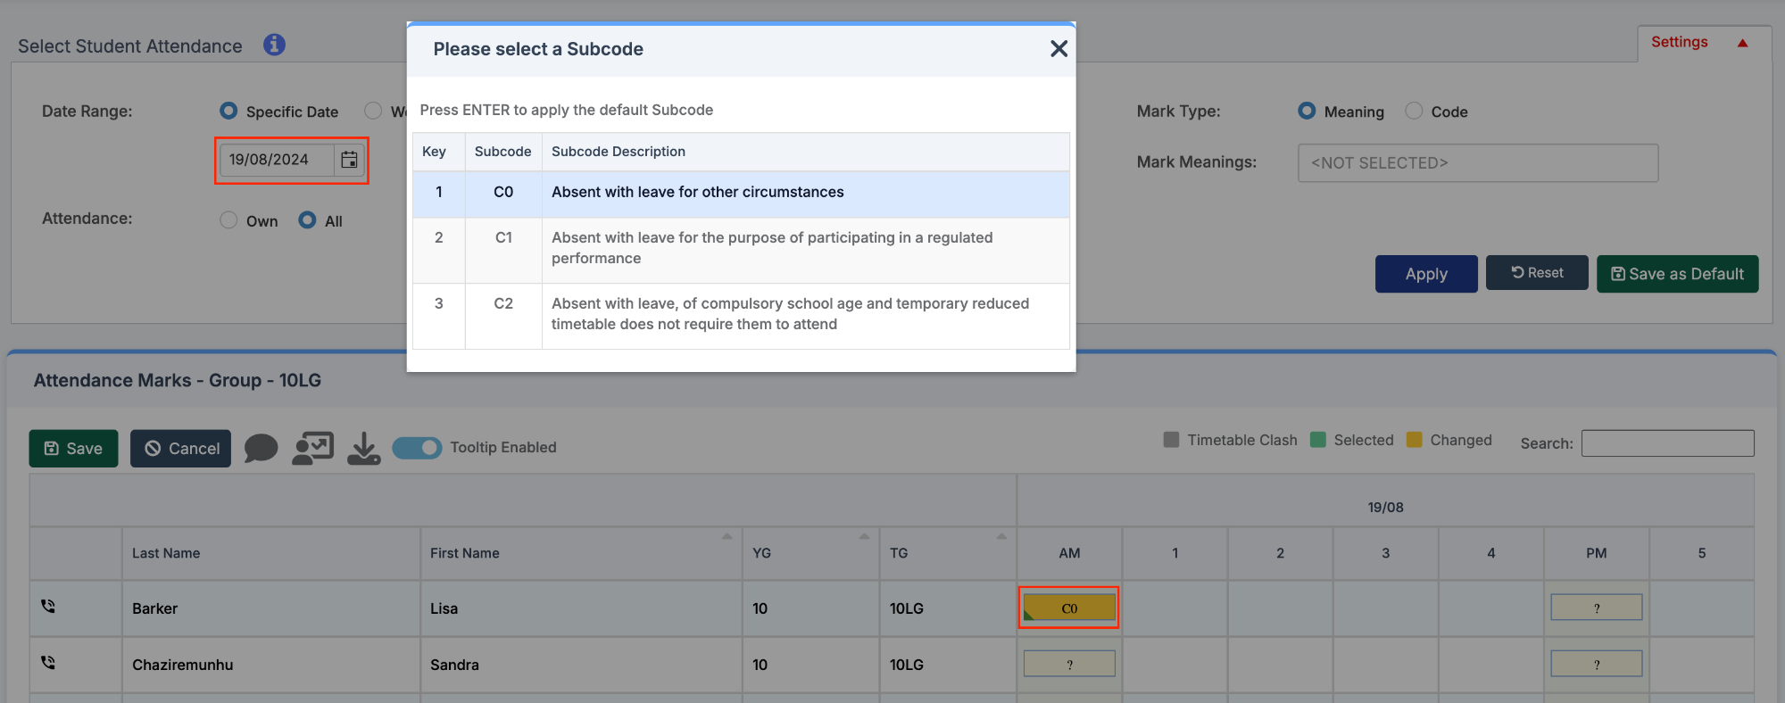The image size is (1785, 703).
Task: Click the Reset button
Action: click(x=1537, y=273)
